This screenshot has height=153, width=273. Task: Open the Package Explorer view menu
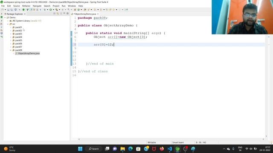click(61, 14)
